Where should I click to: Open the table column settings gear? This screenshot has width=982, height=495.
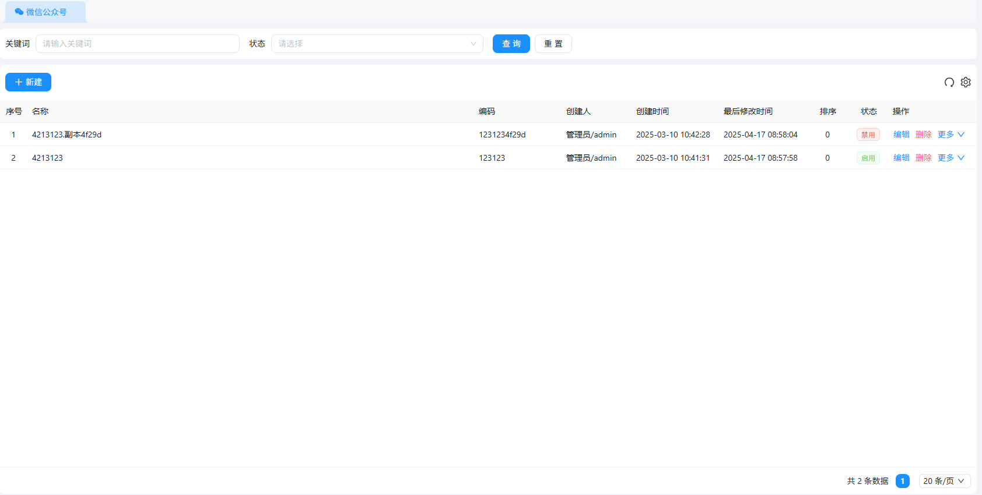[966, 82]
